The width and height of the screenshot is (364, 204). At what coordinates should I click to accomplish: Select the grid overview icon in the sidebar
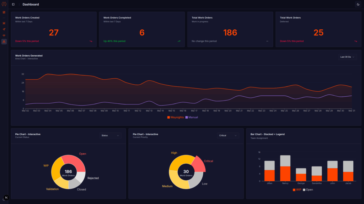(x=4, y=12)
